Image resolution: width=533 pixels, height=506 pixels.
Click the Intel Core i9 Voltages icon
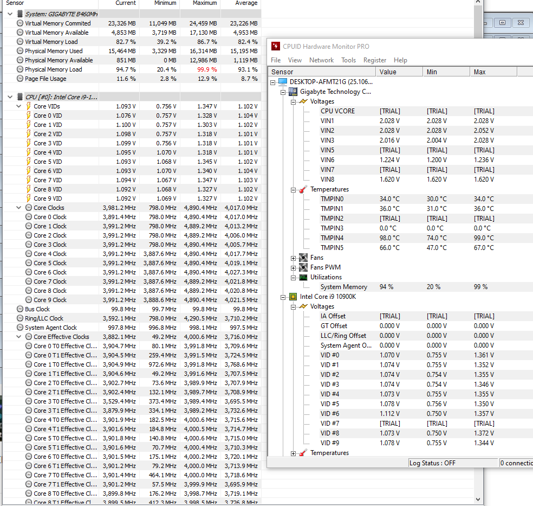[303, 306]
